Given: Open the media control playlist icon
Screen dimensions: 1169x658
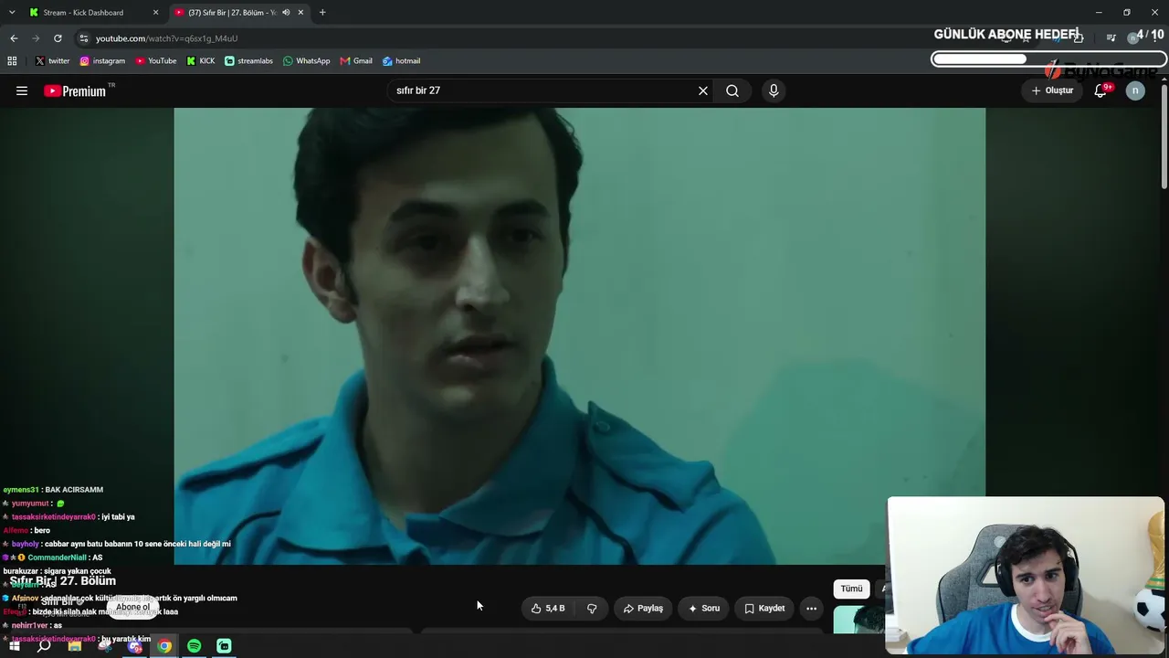Looking at the screenshot, I should pos(1111,38).
